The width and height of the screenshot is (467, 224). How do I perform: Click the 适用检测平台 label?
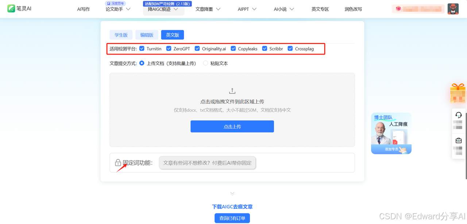123,49
